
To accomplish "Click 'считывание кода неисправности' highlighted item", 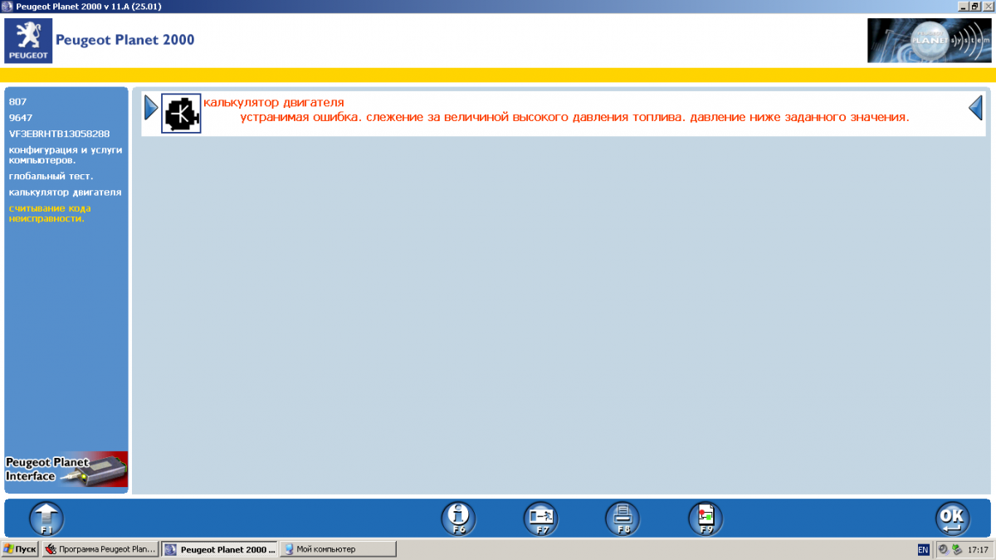I will pyautogui.click(x=50, y=213).
